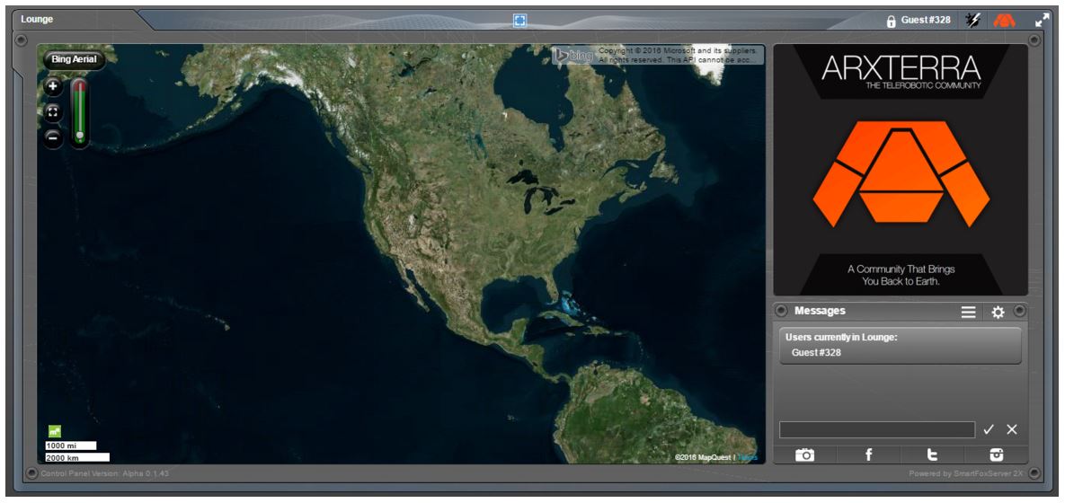Toggle the lightning connection icon

click(972, 21)
